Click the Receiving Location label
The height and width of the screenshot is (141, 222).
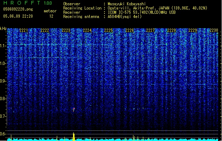[82, 8]
